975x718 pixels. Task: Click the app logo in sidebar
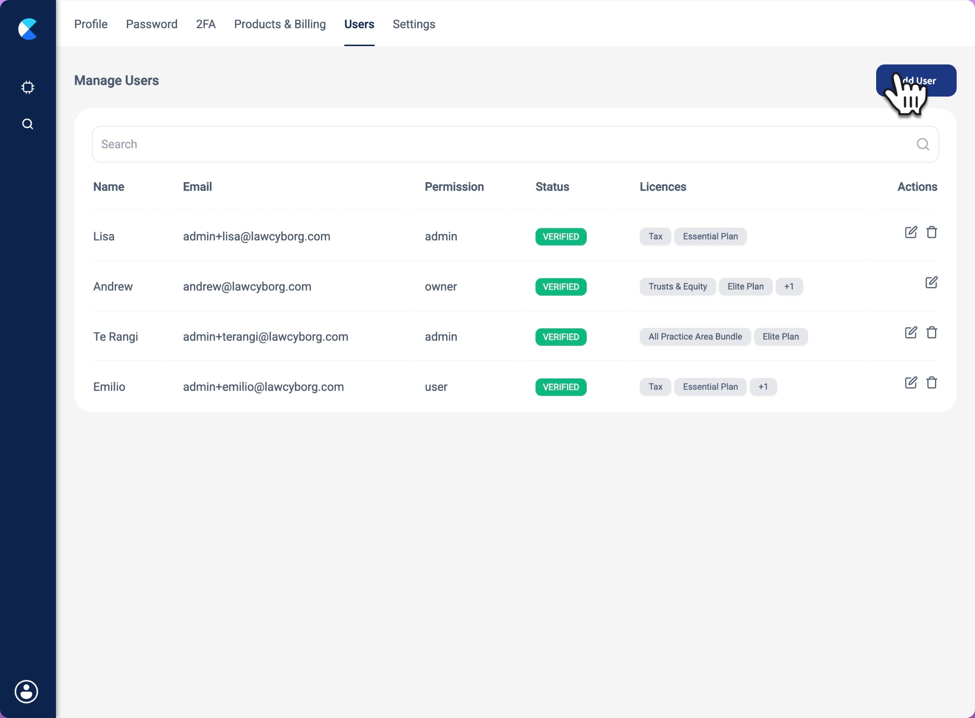click(28, 29)
